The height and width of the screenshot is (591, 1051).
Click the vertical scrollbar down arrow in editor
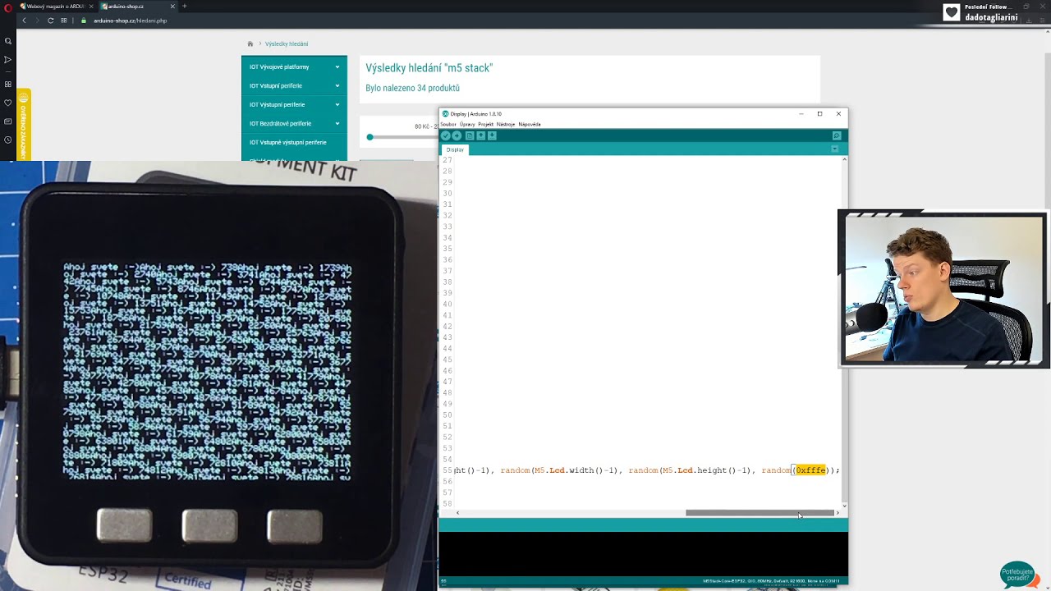[x=844, y=506]
